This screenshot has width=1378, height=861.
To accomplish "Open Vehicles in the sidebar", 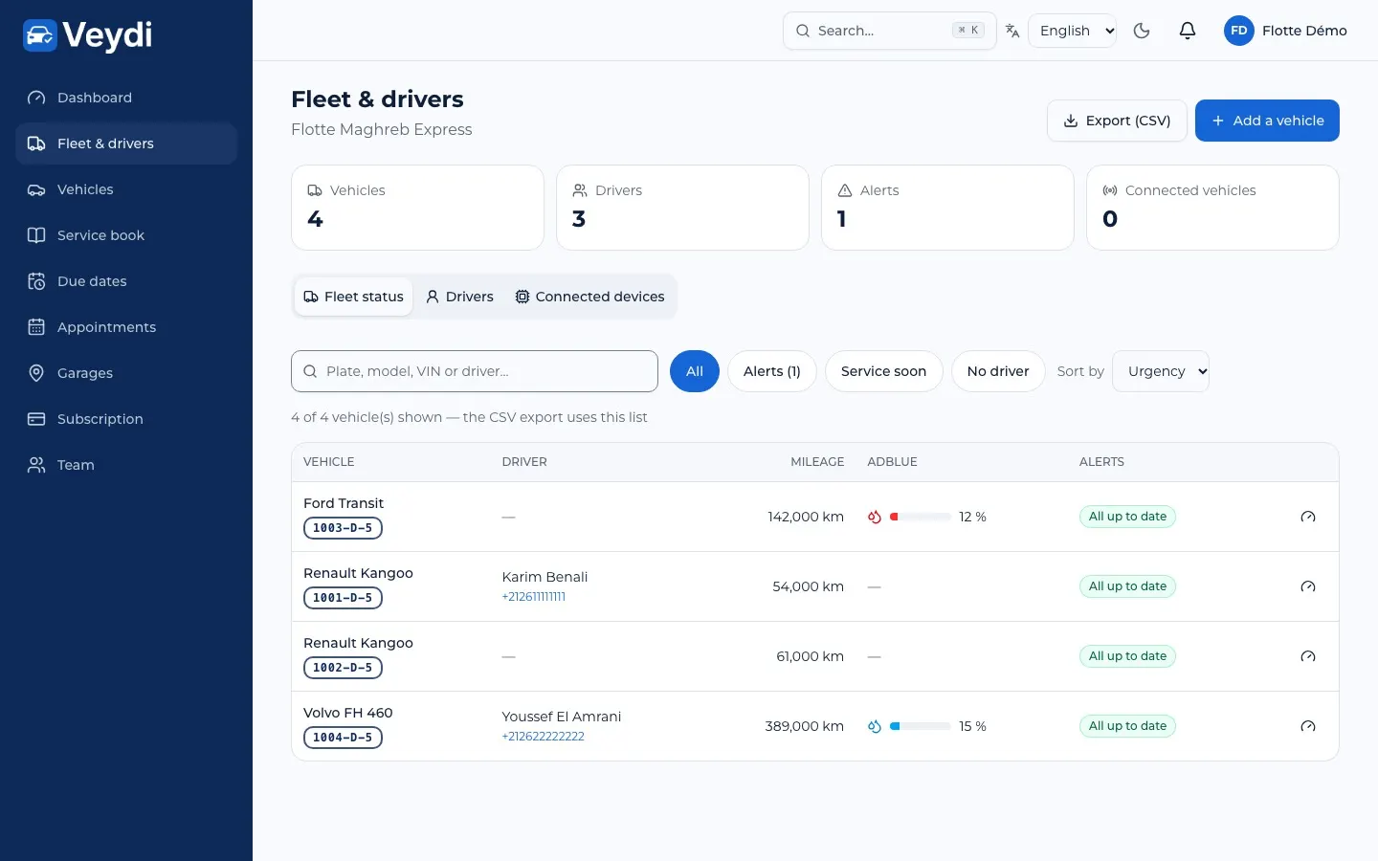I will [x=126, y=189].
